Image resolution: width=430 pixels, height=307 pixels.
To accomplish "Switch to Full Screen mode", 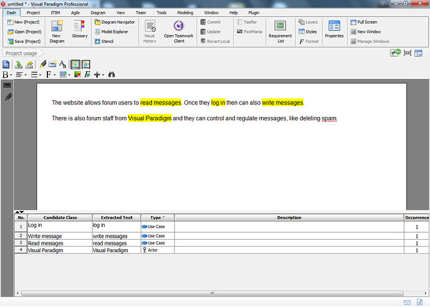I will pos(364,22).
